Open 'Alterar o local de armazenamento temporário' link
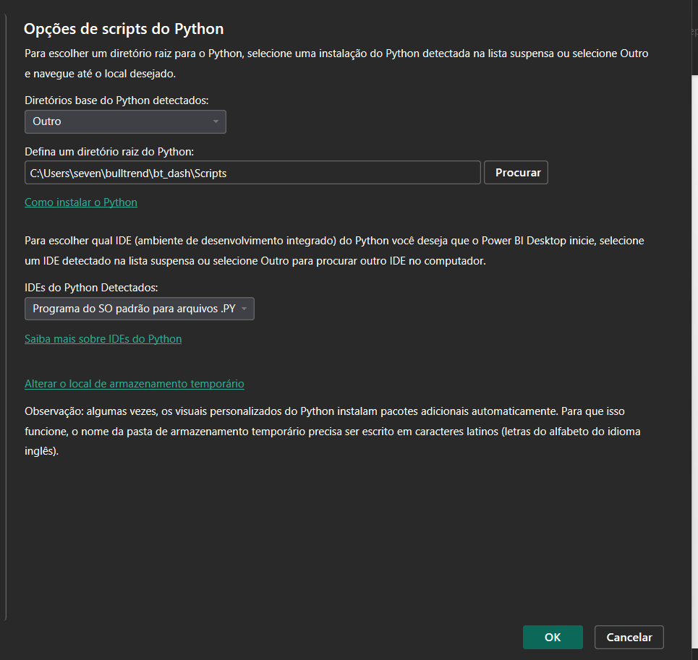698x660 pixels. coord(134,384)
